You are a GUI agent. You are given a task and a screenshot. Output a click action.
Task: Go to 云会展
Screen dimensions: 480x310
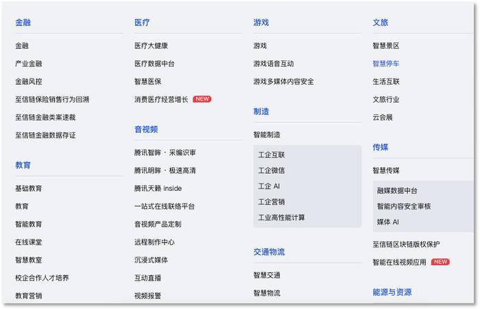(383, 117)
